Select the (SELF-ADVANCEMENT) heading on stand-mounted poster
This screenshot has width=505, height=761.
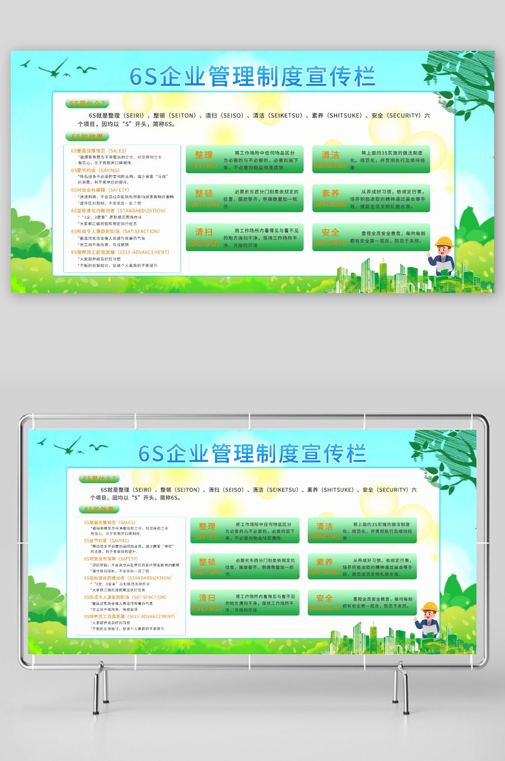tap(130, 616)
